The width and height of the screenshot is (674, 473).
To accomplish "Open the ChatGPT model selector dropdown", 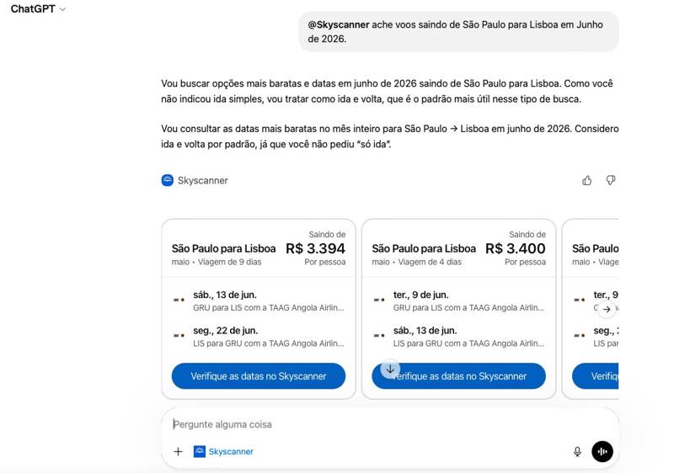I will coord(38,9).
